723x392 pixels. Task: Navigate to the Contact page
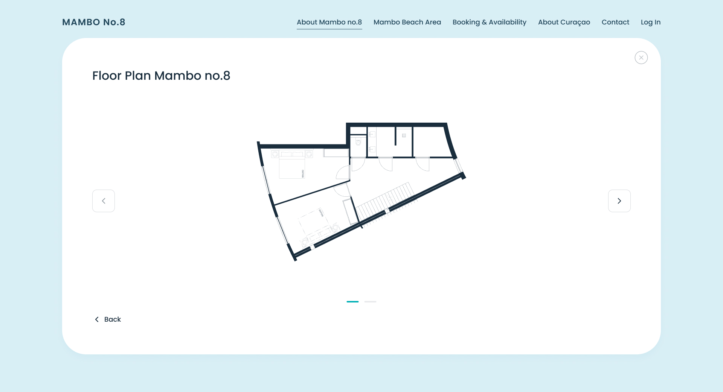click(x=615, y=22)
